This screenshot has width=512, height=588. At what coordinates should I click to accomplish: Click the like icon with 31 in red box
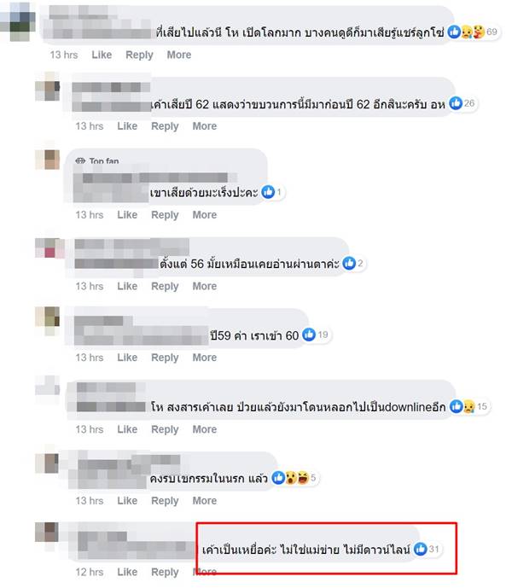(420, 549)
